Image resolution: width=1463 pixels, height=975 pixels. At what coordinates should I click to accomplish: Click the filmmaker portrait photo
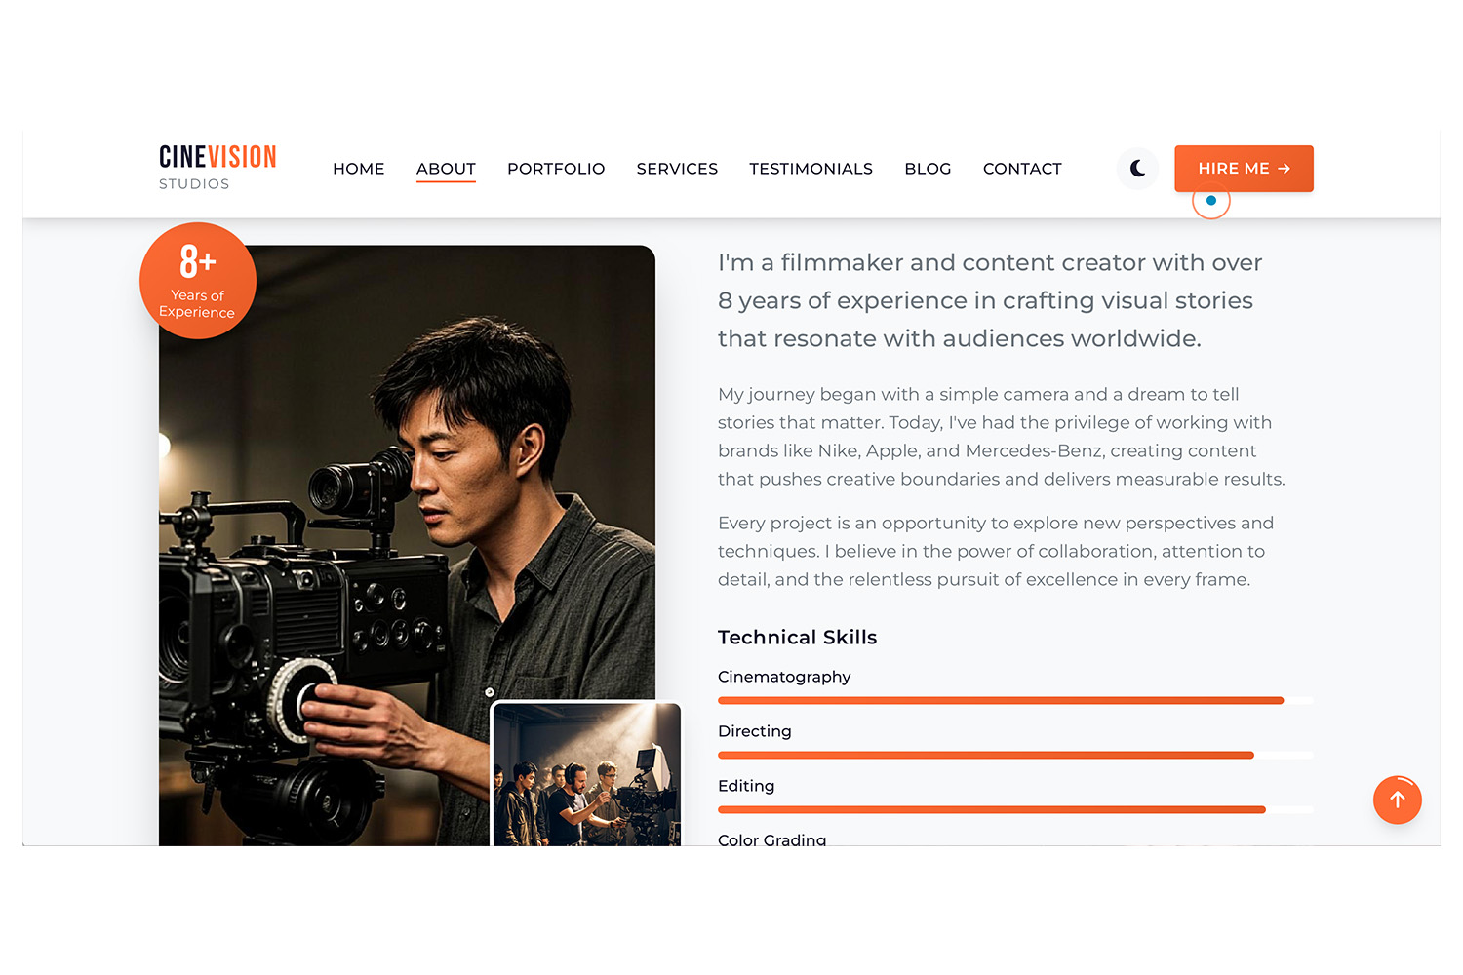390,487
